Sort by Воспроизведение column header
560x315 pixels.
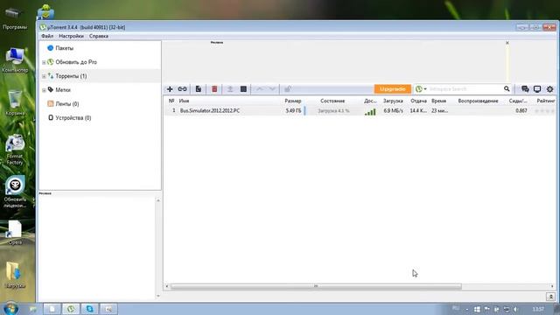478,101
